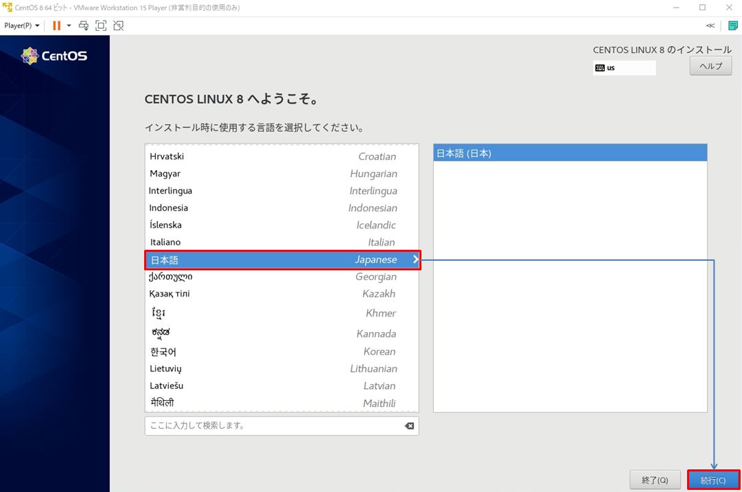Select Indonesia Indonesian language
This screenshot has height=492, width=742.
[x=281, y=208]
